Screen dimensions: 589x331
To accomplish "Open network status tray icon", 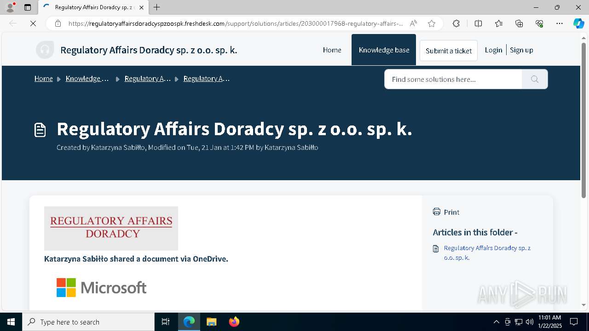I will 519,322.
